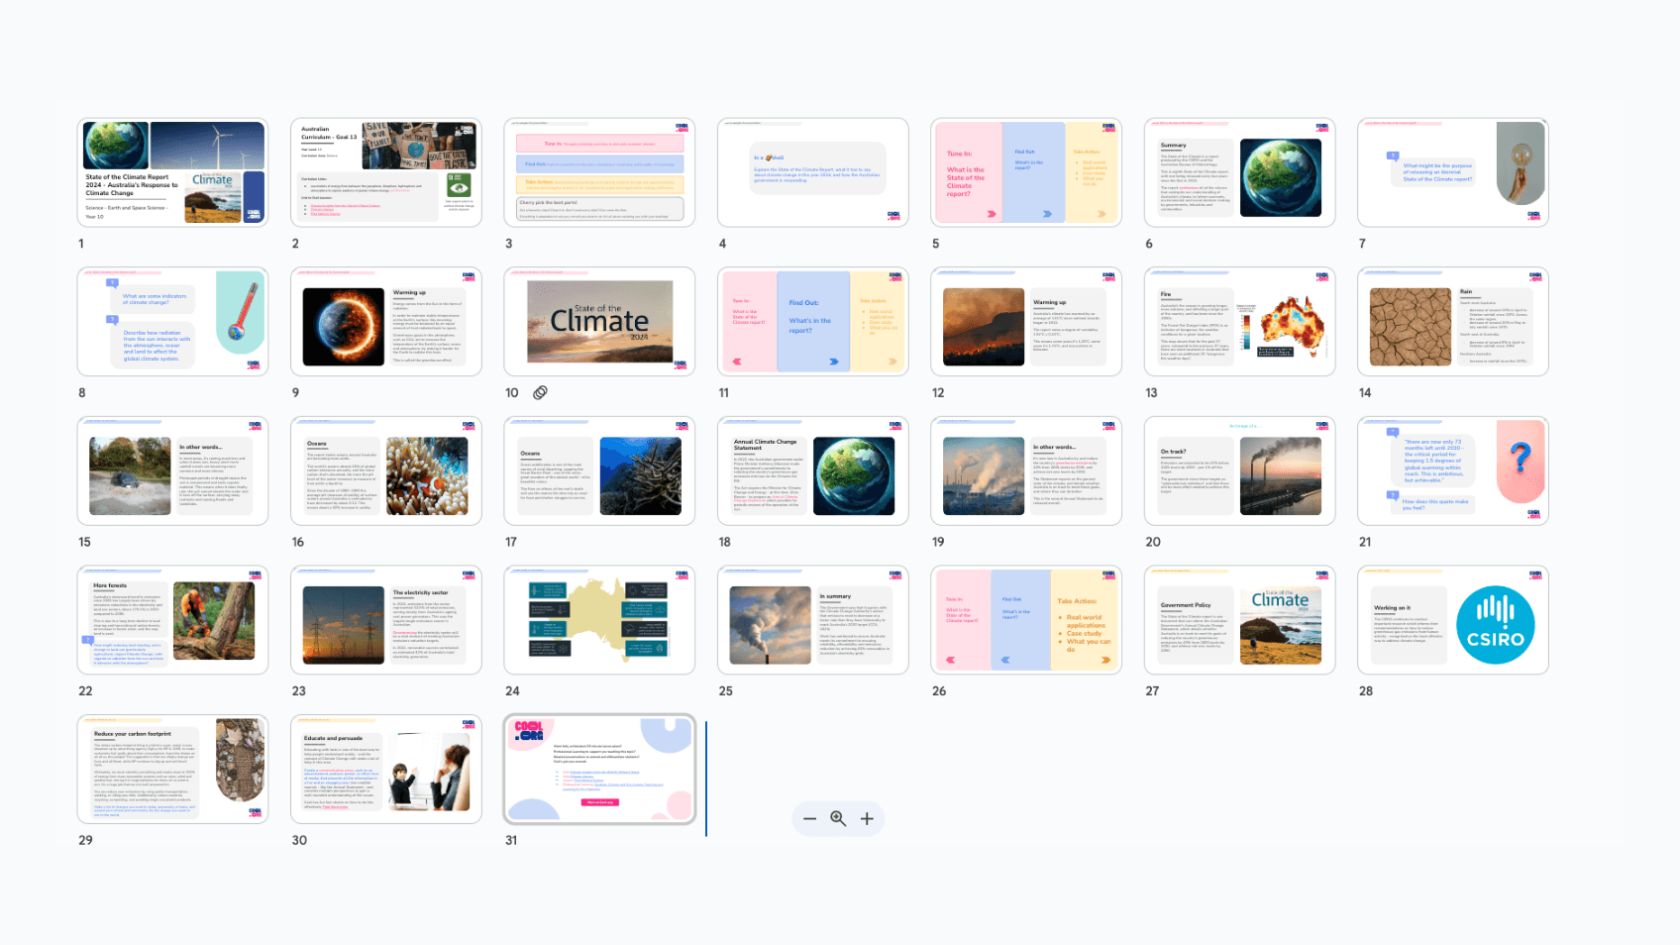Image resolution: width=1680 pixels, height=945 pixels.
Task: Select slide 8 with the thermometer graphic
Action: pyautogui.click(x=172, y=322)
